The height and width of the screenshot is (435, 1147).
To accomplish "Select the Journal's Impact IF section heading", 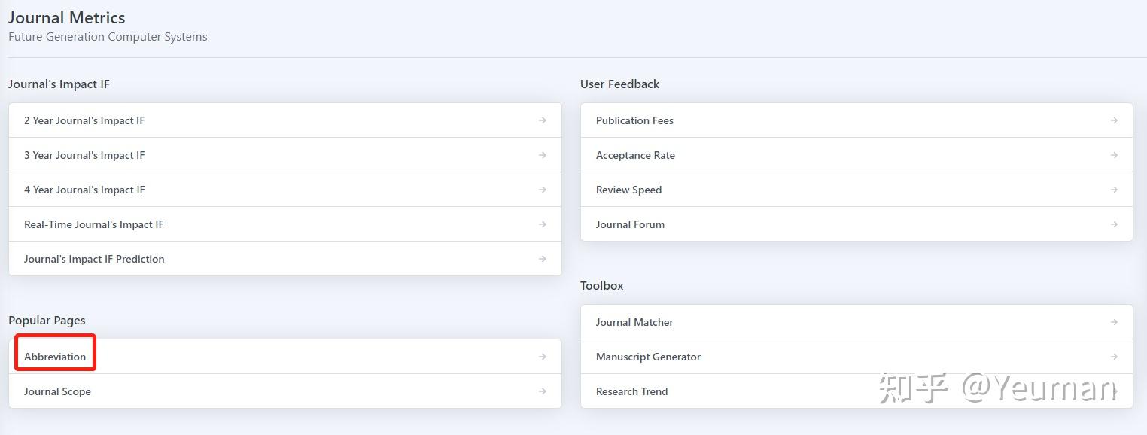I will (x=59, y=84).
